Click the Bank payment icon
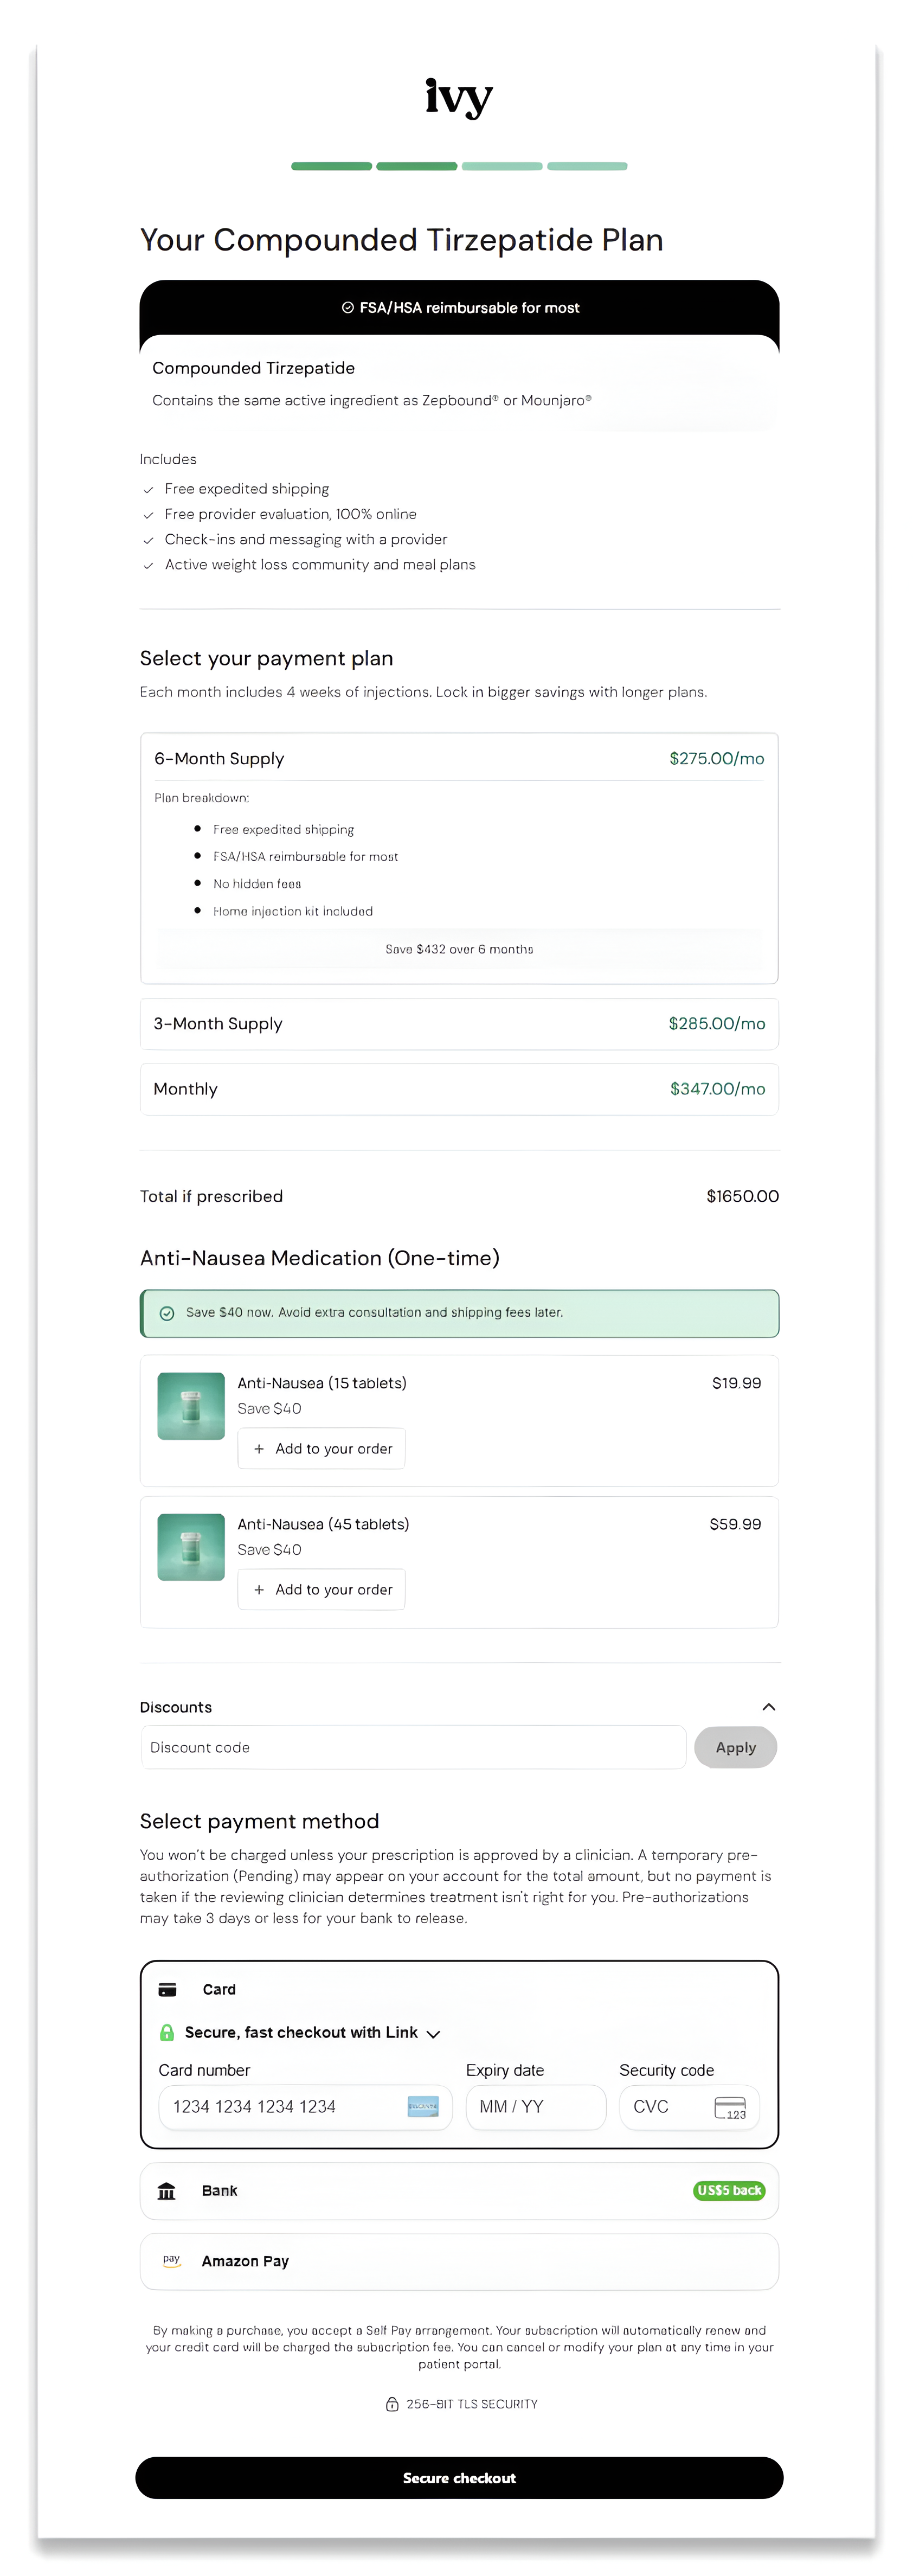Screen dimensions: 913x2576 pyautogui.click(x=167, y=2190)
